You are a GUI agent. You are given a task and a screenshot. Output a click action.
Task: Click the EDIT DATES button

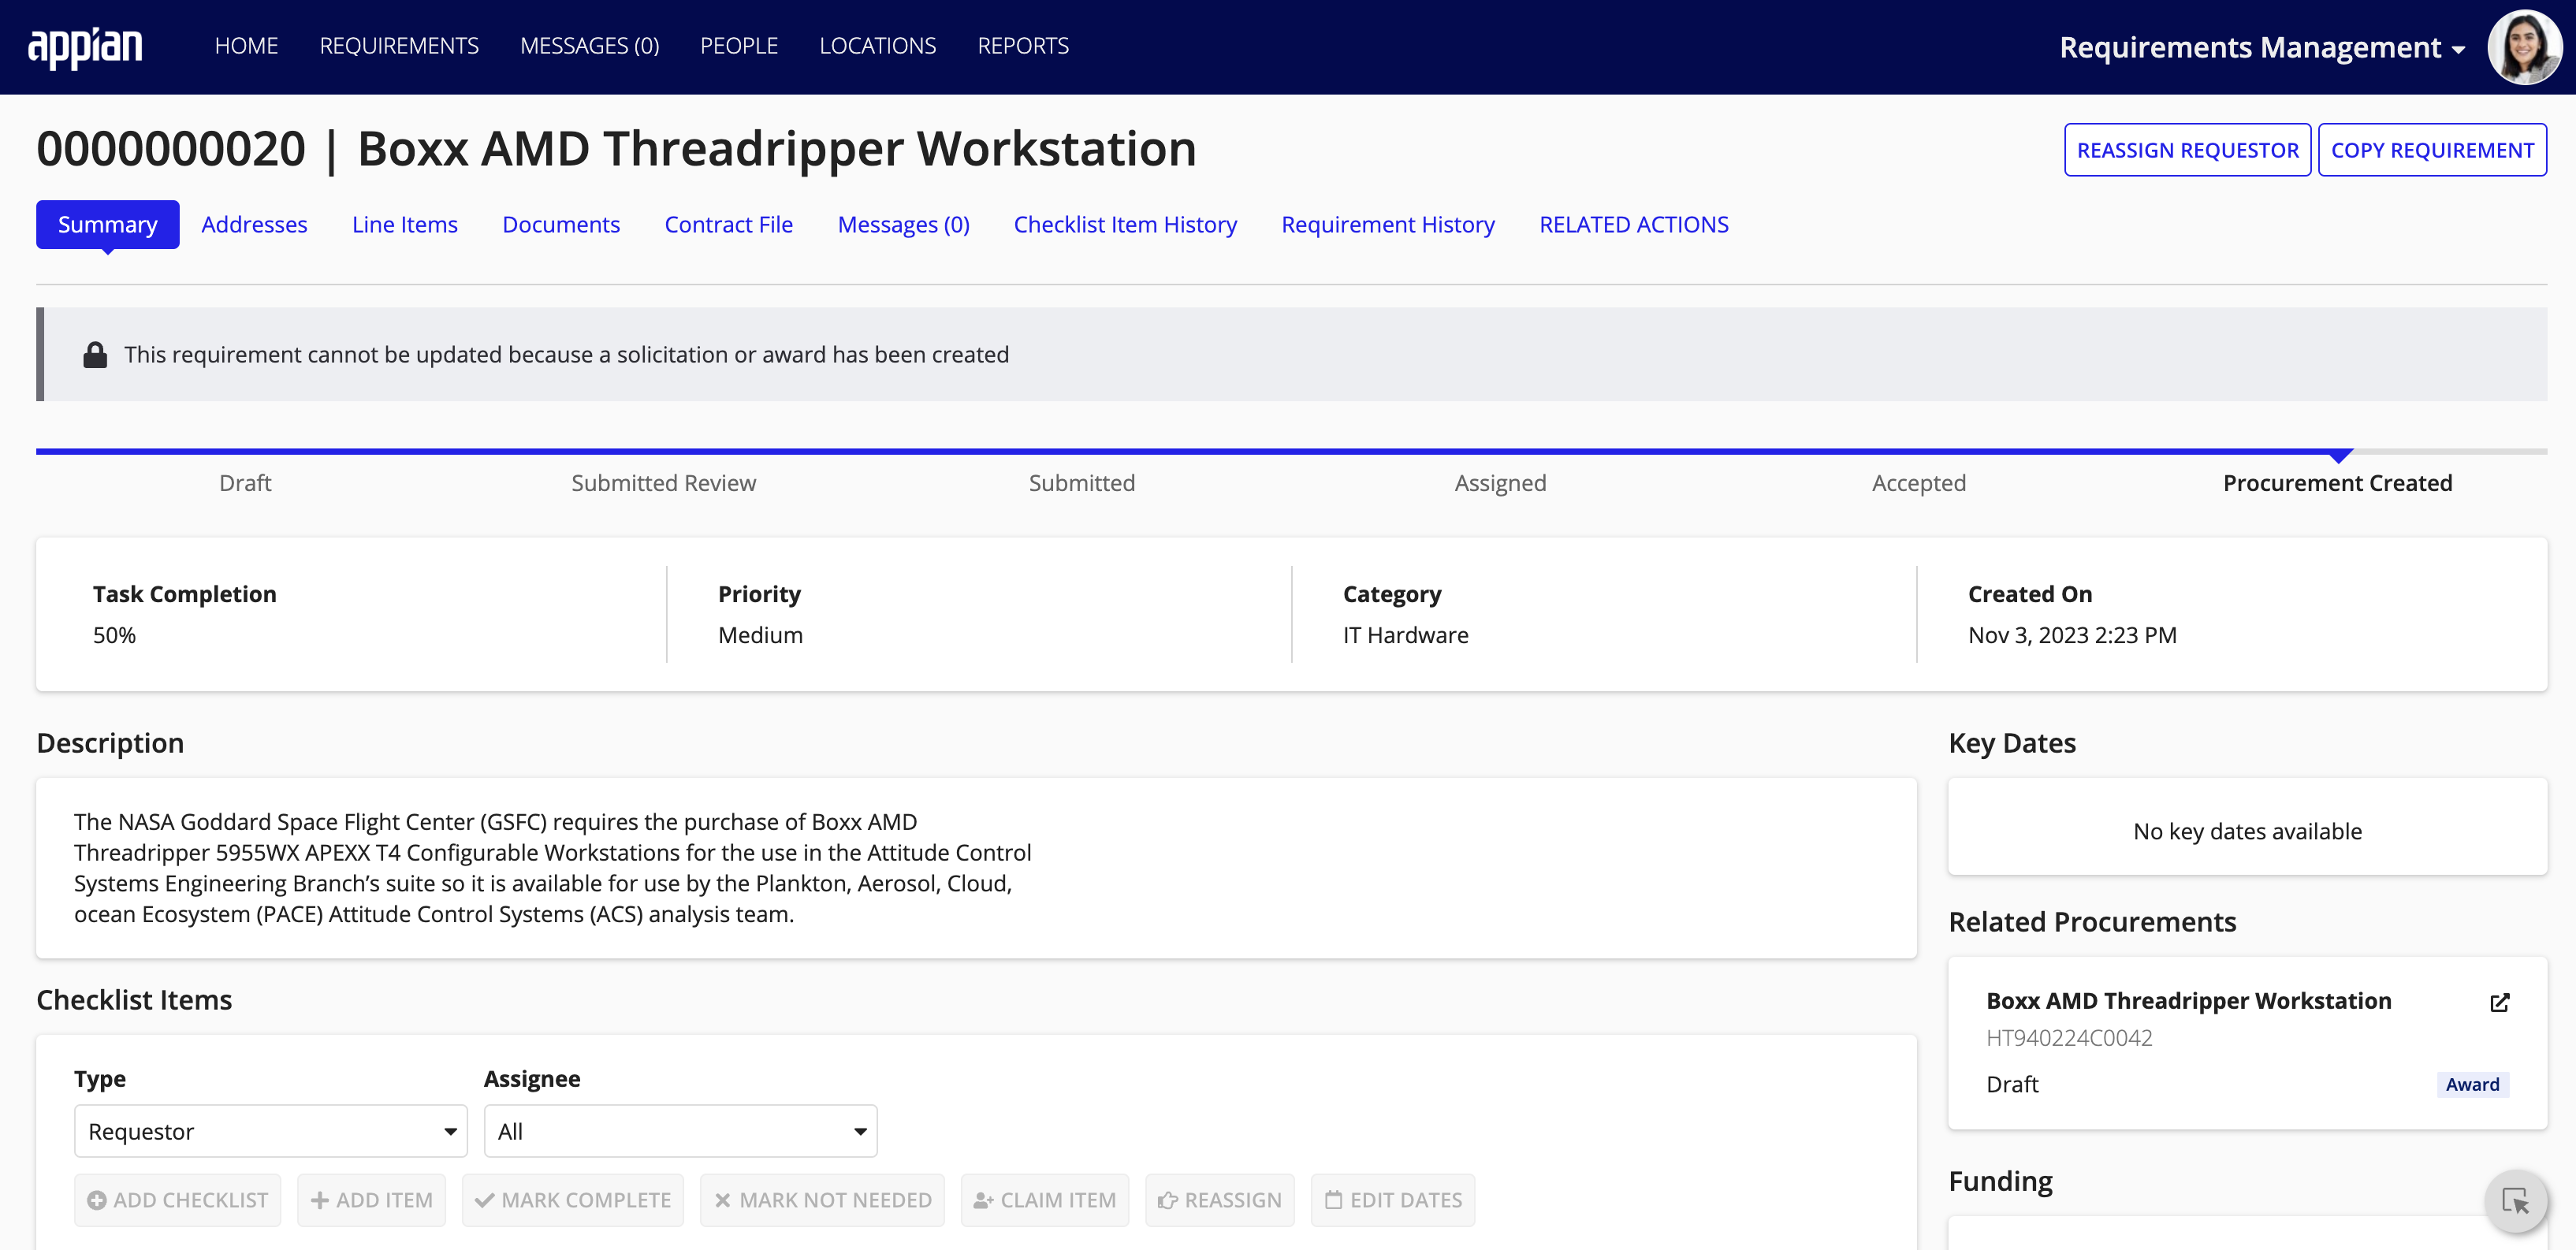click(1393, 1200)
